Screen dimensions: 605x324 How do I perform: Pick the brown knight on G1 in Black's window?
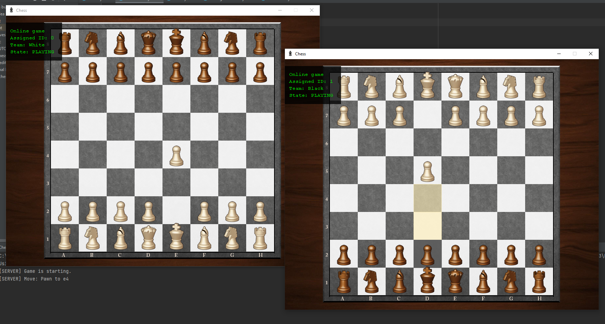coord(511,282)
